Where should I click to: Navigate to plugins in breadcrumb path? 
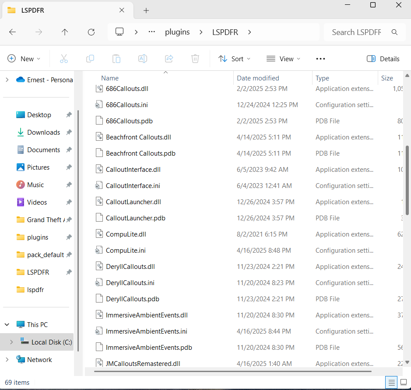tap(177, 32)
